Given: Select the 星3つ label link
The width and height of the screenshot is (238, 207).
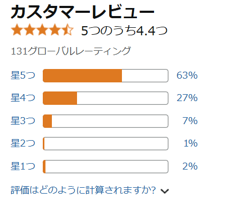Looking at the screenshot, I should (23, 121).
